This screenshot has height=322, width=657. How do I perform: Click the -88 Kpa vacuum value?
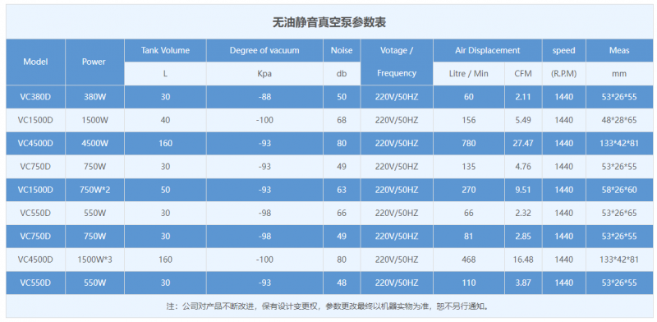pyautogui.click(x=264, y=97)
